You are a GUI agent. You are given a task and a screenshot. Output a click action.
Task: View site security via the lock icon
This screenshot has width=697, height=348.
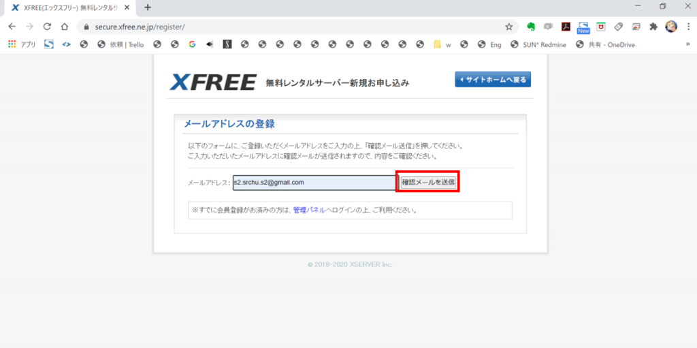pyautogui.click(x=86, y=27)
